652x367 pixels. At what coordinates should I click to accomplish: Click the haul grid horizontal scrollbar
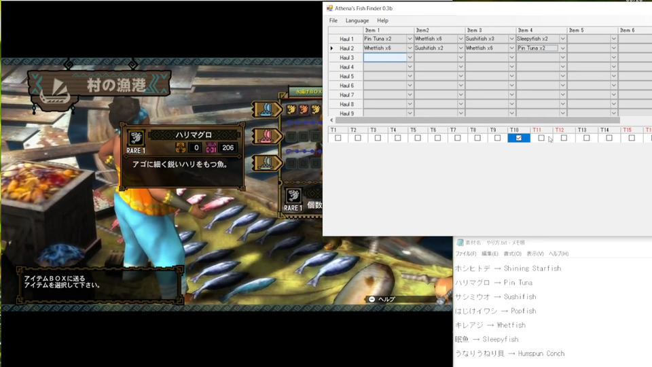pyautogui.click(x=477, y=120)
